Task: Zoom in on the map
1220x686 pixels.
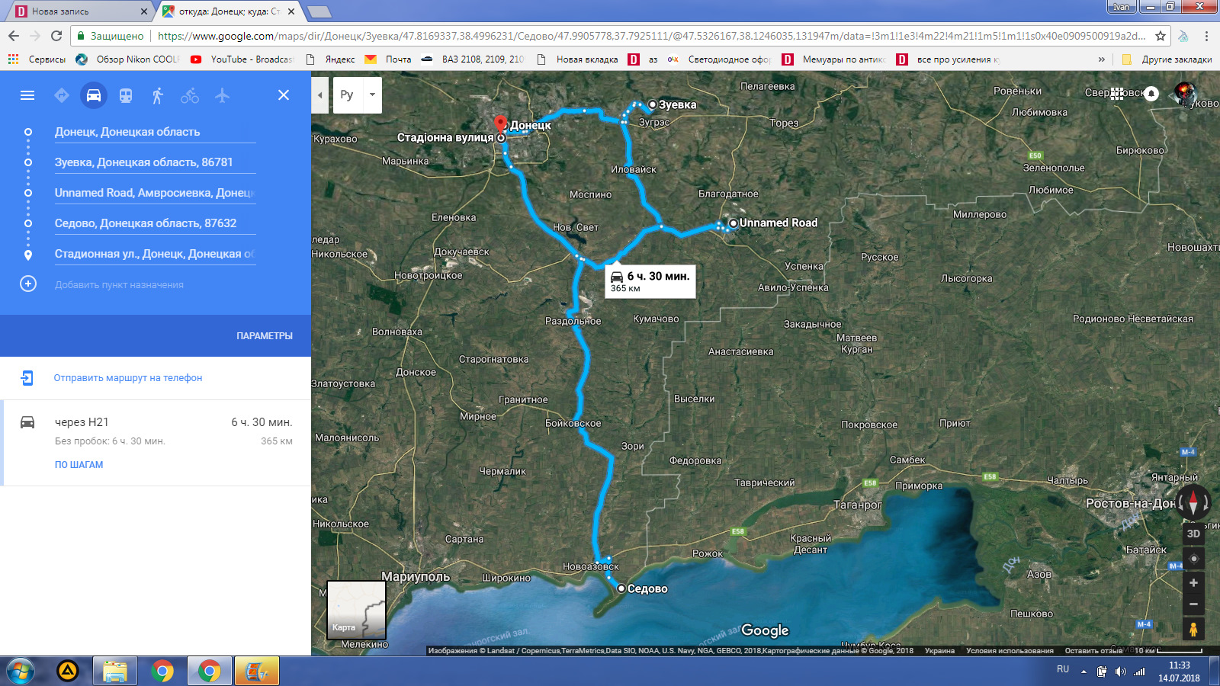Action: [1193, 583]
